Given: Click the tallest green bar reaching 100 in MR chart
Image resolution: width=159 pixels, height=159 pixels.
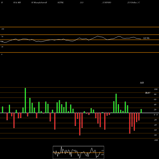Looking at the screenshot, I should (25, 100).
